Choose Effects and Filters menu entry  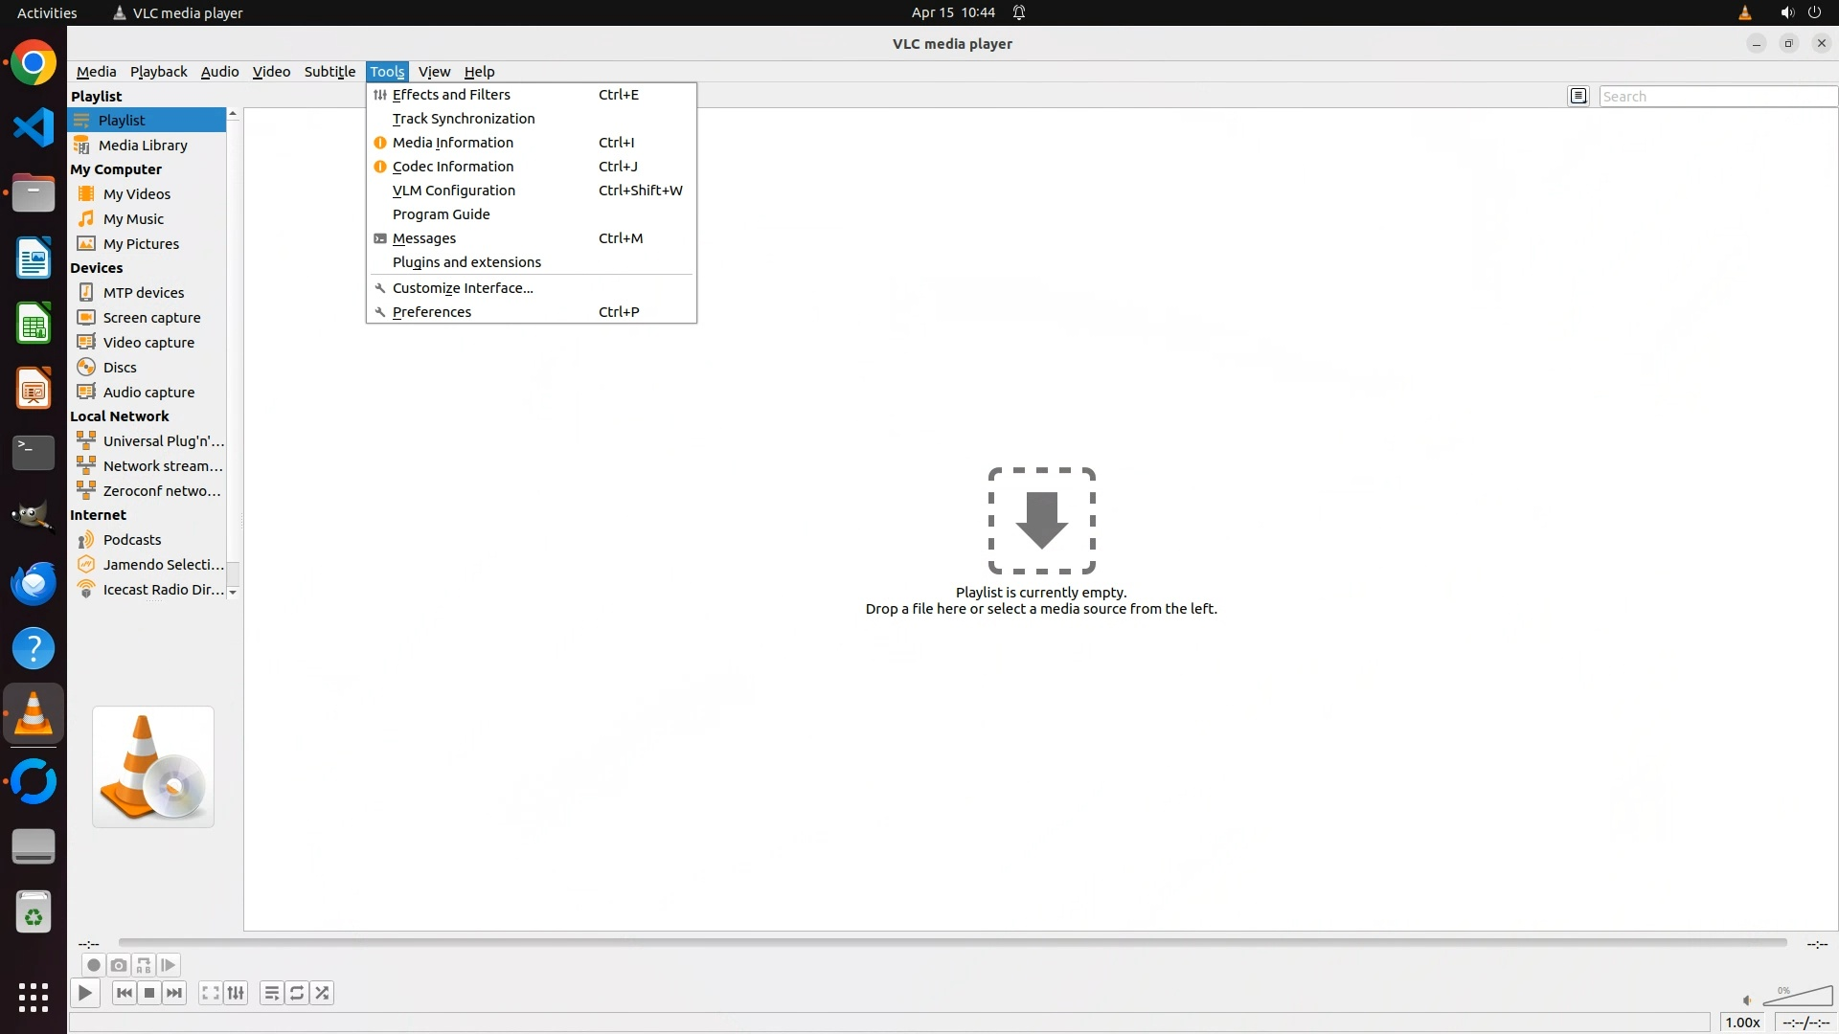click(x=451, y=95)
